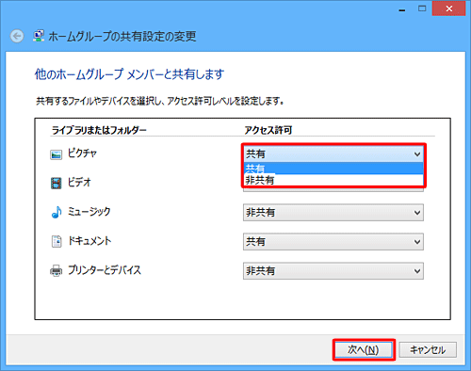Click the ドキュメント label
471x371 pixels.
89,241
